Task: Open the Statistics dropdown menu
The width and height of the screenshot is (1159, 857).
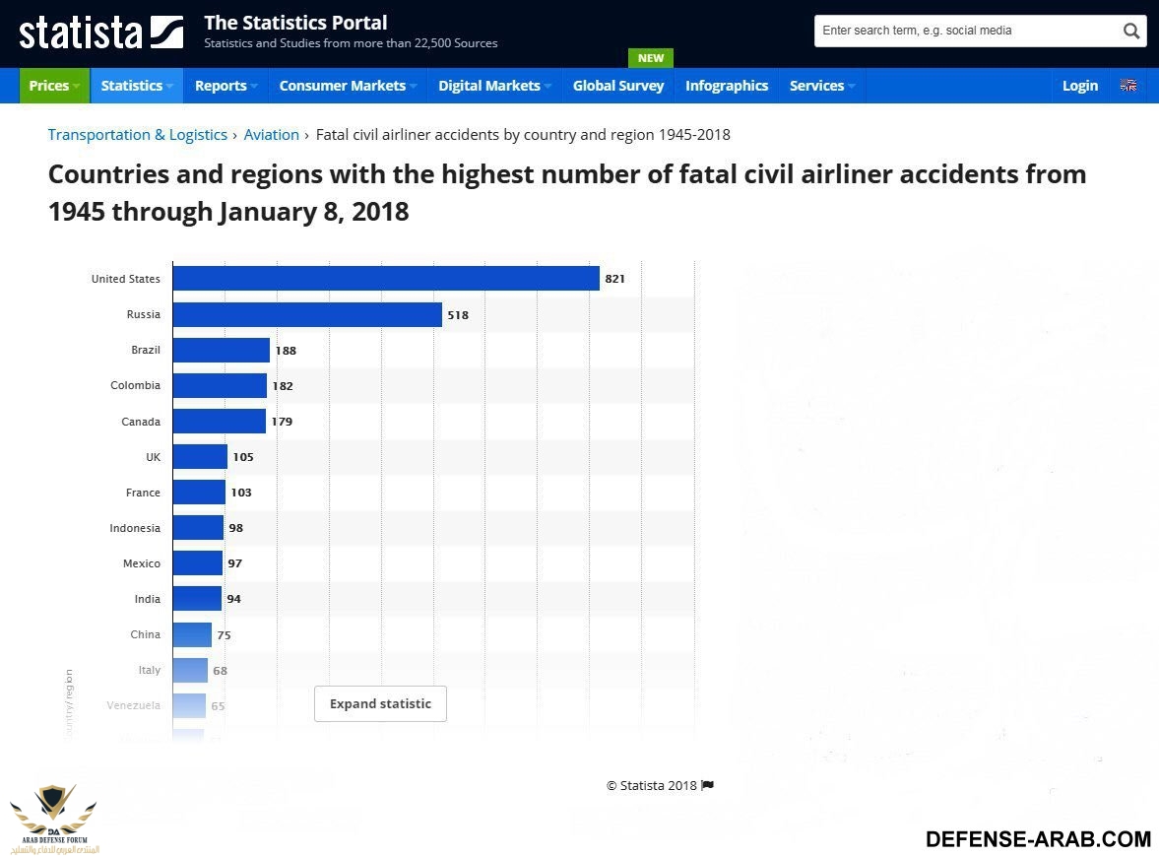Action: click(x=137, y=86)
